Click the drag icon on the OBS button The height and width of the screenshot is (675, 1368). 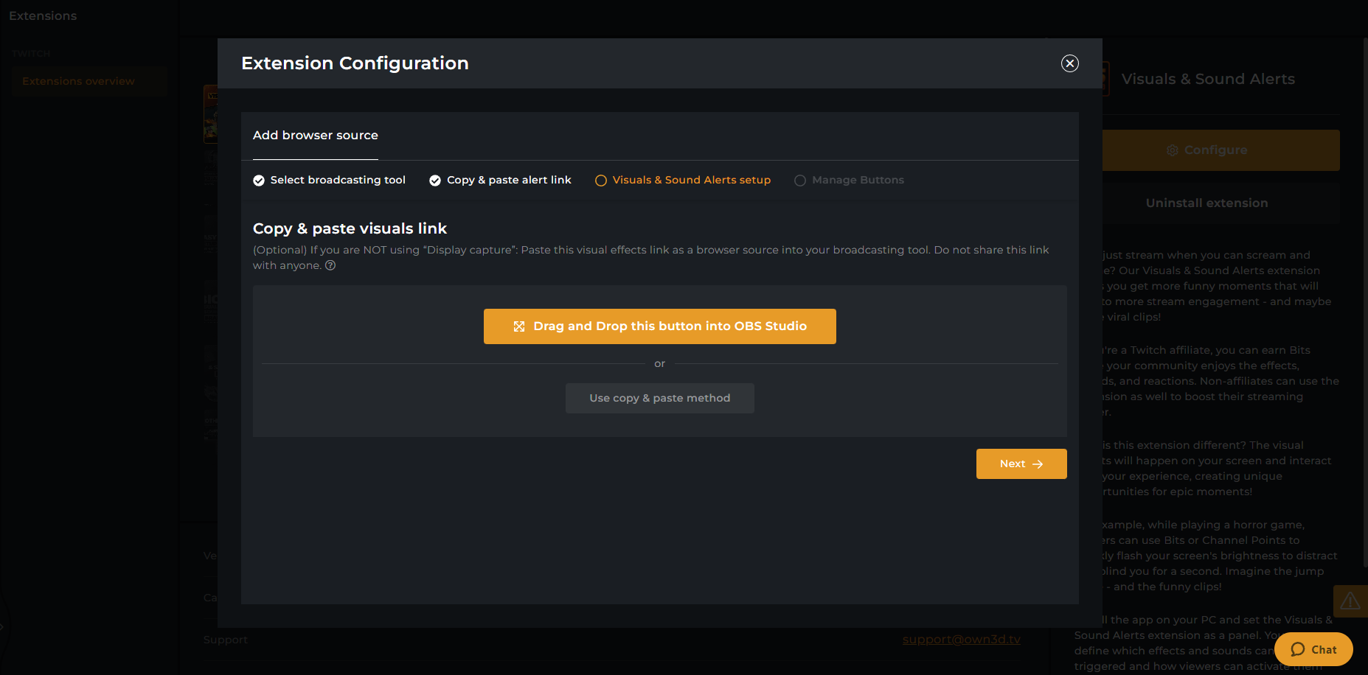pos(519,326)
